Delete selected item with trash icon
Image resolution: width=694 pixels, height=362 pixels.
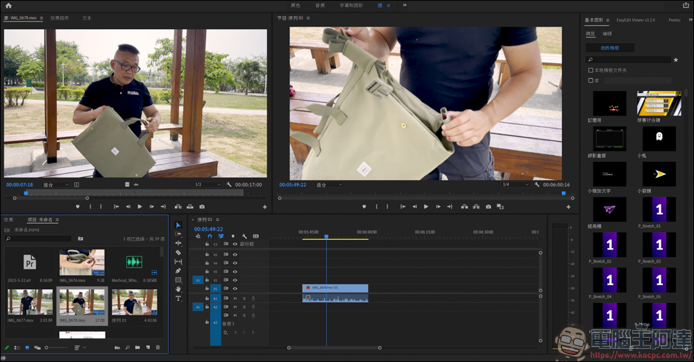point(158,347)
